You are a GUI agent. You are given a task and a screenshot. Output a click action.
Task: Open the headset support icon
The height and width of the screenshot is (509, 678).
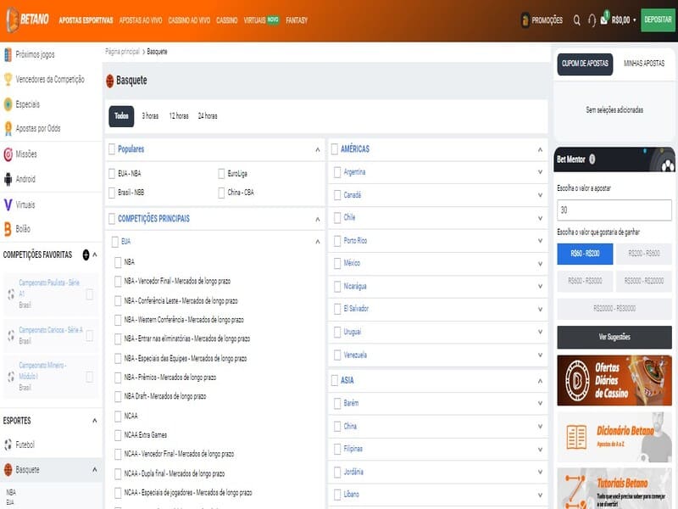(x=592, y=20)
